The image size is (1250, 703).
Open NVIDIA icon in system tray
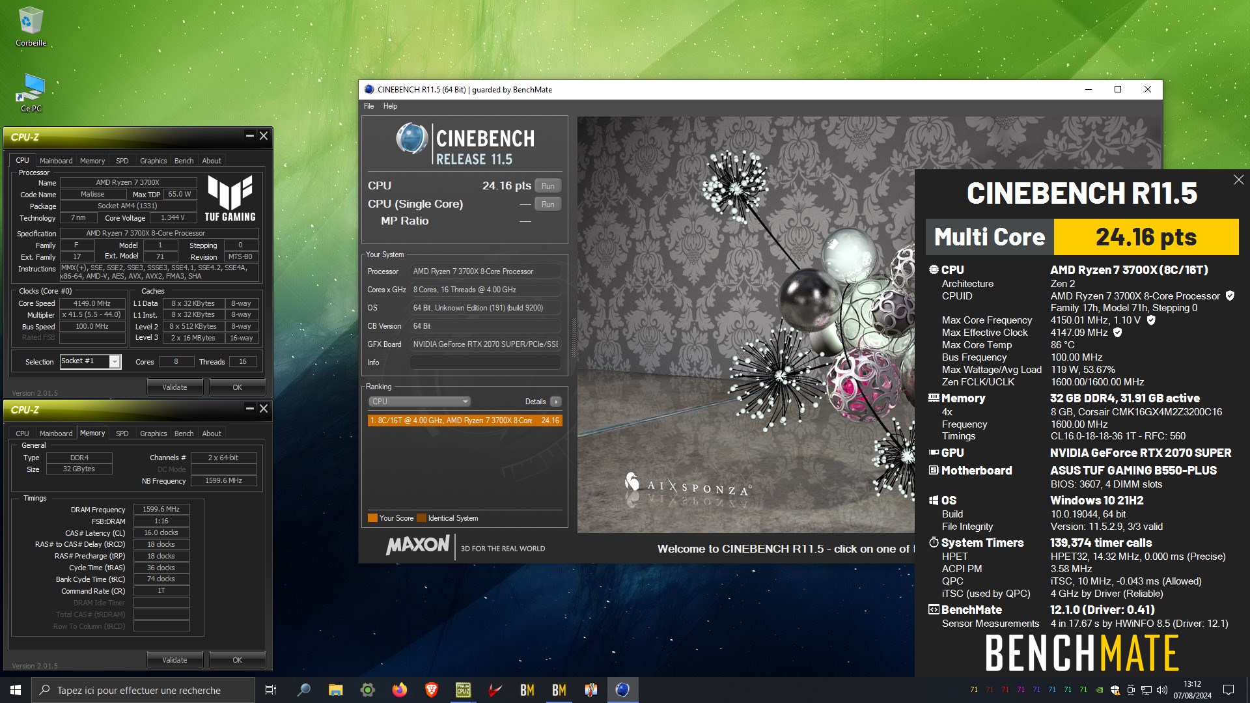pos(1099,690)
